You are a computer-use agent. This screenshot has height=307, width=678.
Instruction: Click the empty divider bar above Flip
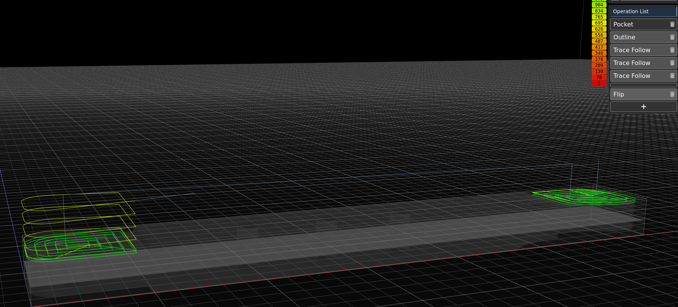(x=643, y=85)
